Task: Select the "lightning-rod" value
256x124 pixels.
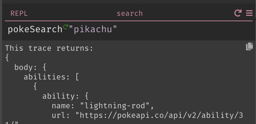Action: pos(115,106)
